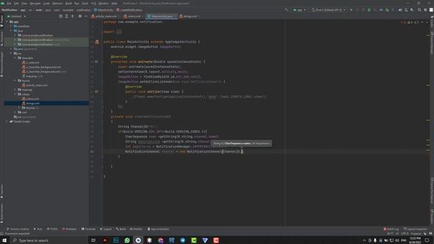Screen dimensions: 434x244
Task: Open Project panel options gear icon
Action: click(x=80, y=16)
